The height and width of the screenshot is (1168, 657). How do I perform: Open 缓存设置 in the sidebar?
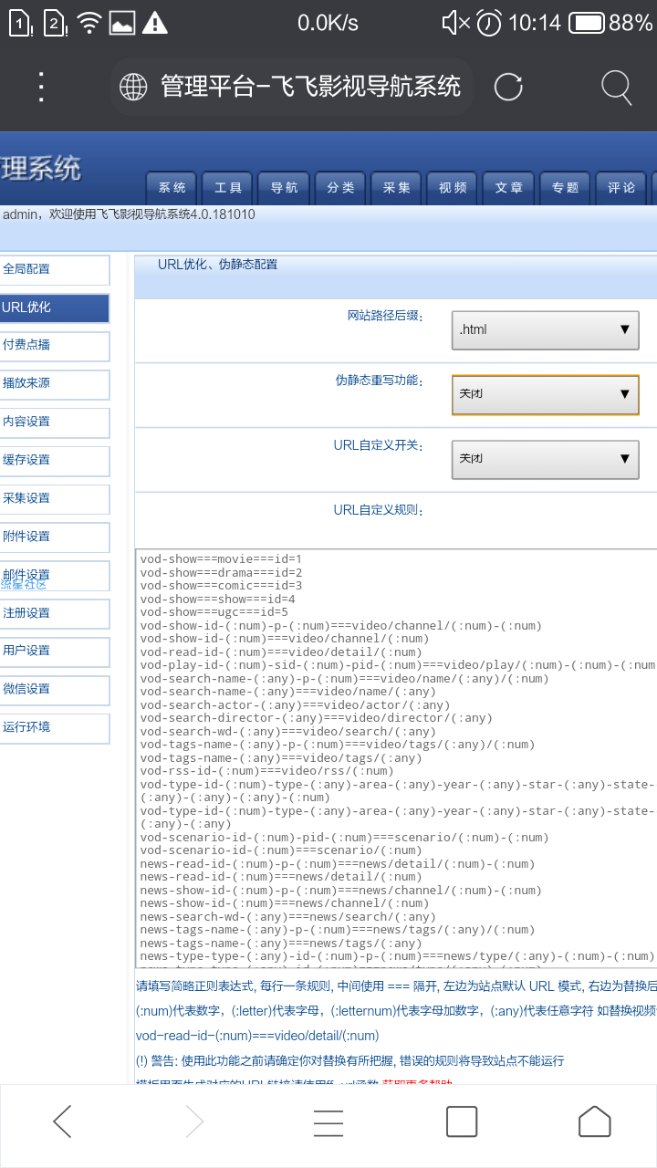[54, 461]
